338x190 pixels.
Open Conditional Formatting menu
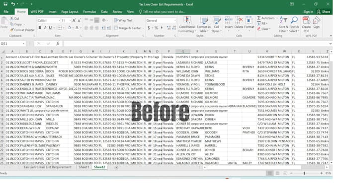(x=187, y=24)
